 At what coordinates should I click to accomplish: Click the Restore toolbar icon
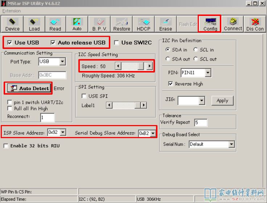coord(122,24)
